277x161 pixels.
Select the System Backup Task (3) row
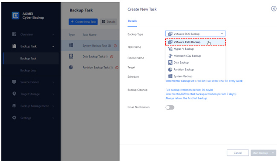coord(90,45)
